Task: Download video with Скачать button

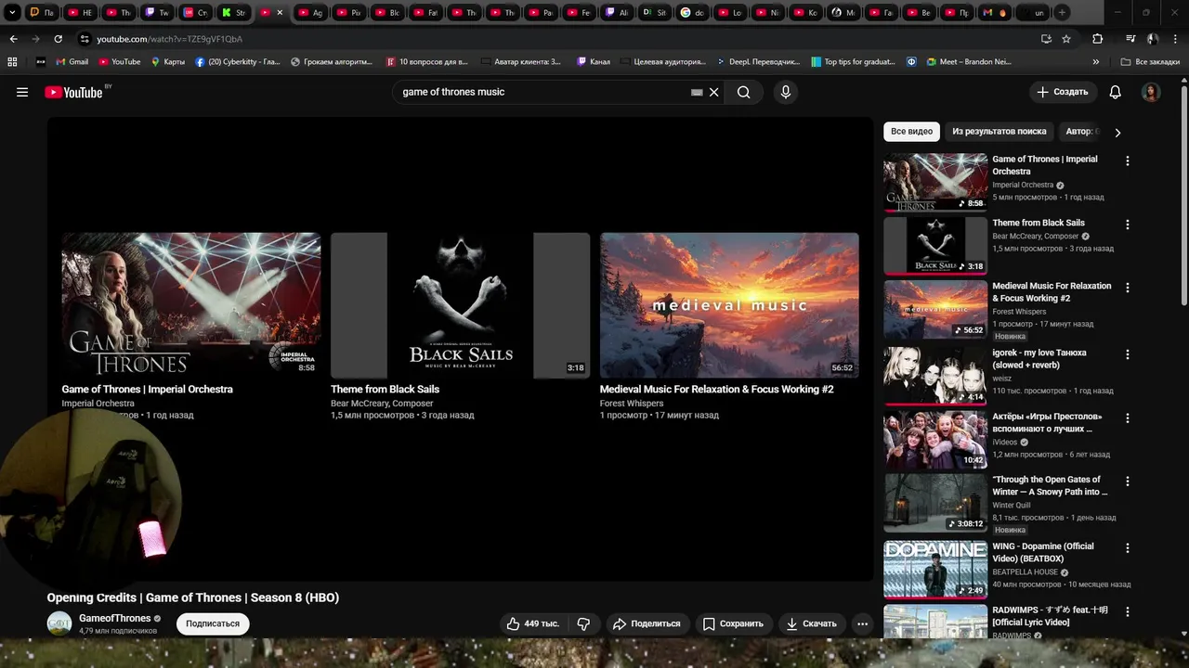Action: coord(811,623)
